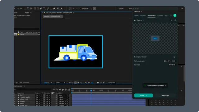Toggle the Snapping checkbox
Viewport: 199px width, 112px height.
[x=80, y=8]
